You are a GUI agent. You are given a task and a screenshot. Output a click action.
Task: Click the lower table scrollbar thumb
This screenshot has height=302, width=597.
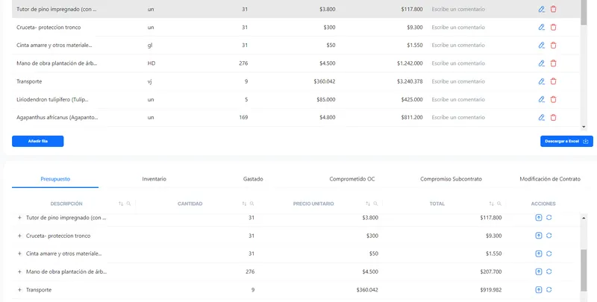click(584, 271)
